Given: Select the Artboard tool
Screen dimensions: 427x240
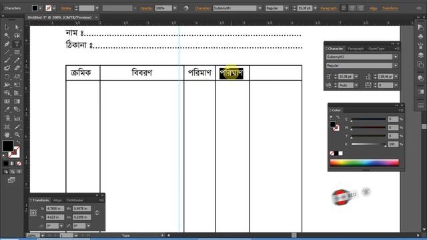Looking at the screenshot, I should click(x=7, y=127).
